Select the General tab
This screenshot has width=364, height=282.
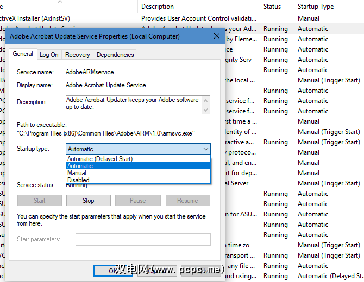[23, 54]
